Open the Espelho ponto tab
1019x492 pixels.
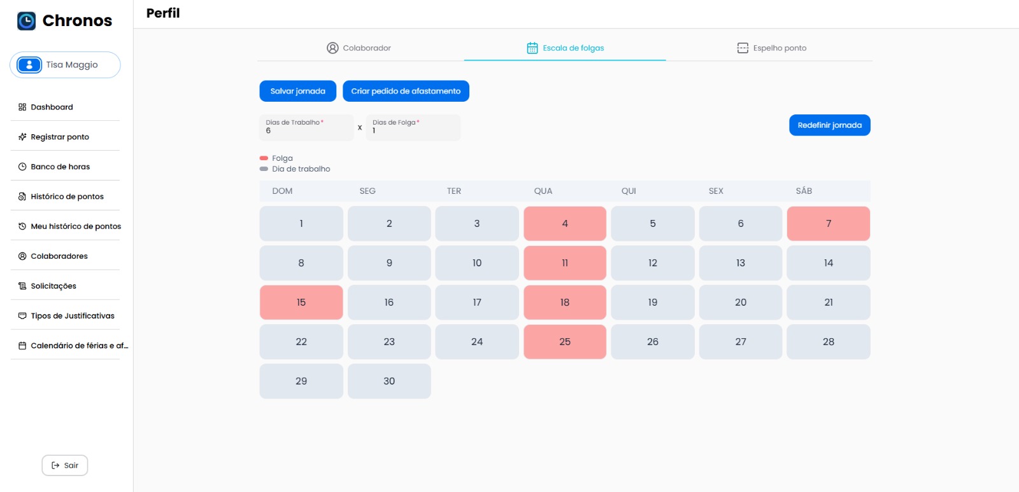tap(771, 48)
